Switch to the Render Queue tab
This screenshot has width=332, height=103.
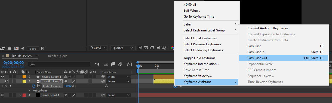click(58, 56)
